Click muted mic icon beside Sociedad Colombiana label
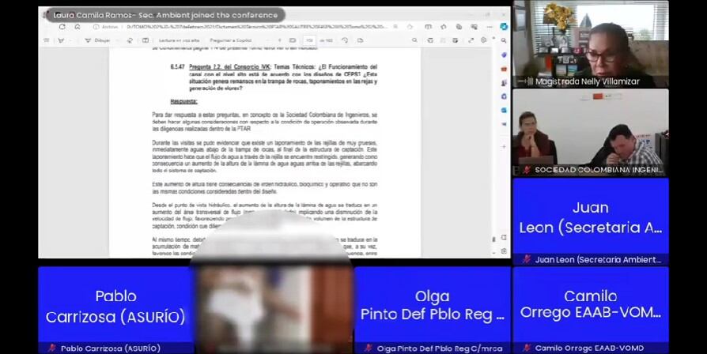Image resolution: width=707 pixels, height=354 pixels. [x=527, y=170]
